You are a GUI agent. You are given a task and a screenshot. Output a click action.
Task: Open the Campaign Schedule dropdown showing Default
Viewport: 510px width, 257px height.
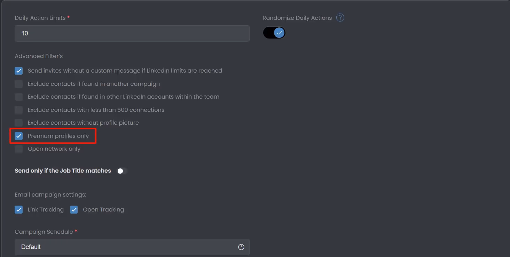pos(132,247)
